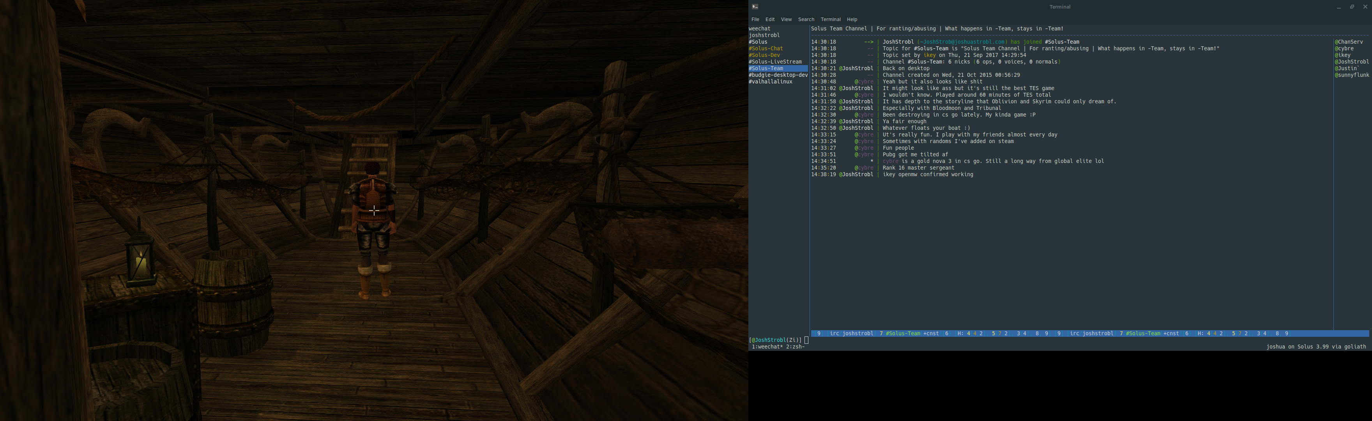Image resolution: width=1372 pixels, height=421 pixels.
Task: Click @JoshStrobl in the nick list
Action: pos(1351,62)
